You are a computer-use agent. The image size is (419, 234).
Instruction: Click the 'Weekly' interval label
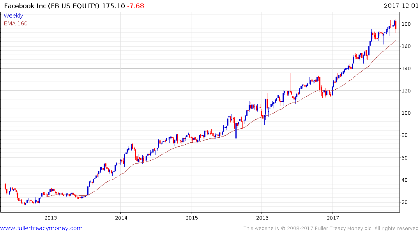click(13, 16)
